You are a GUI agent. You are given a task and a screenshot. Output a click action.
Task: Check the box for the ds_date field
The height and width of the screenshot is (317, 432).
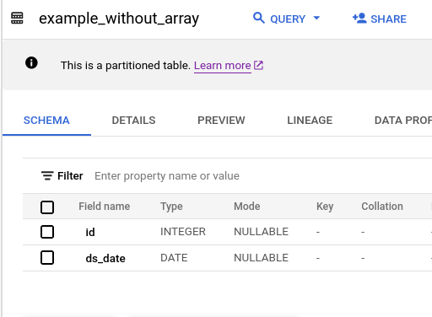coord(47,258)
